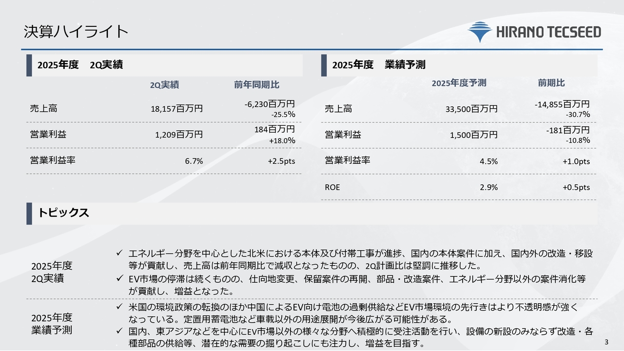Viewport: 624px width, 351px height.
Task: Click the 33,500百万円 forecast sales value
Action: (471, 109)
